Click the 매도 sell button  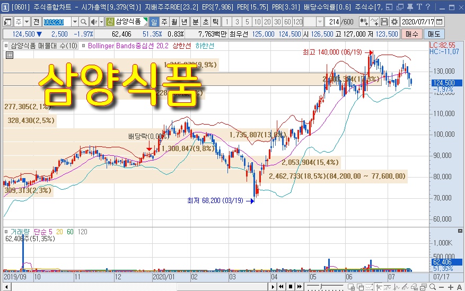[434, 34]
